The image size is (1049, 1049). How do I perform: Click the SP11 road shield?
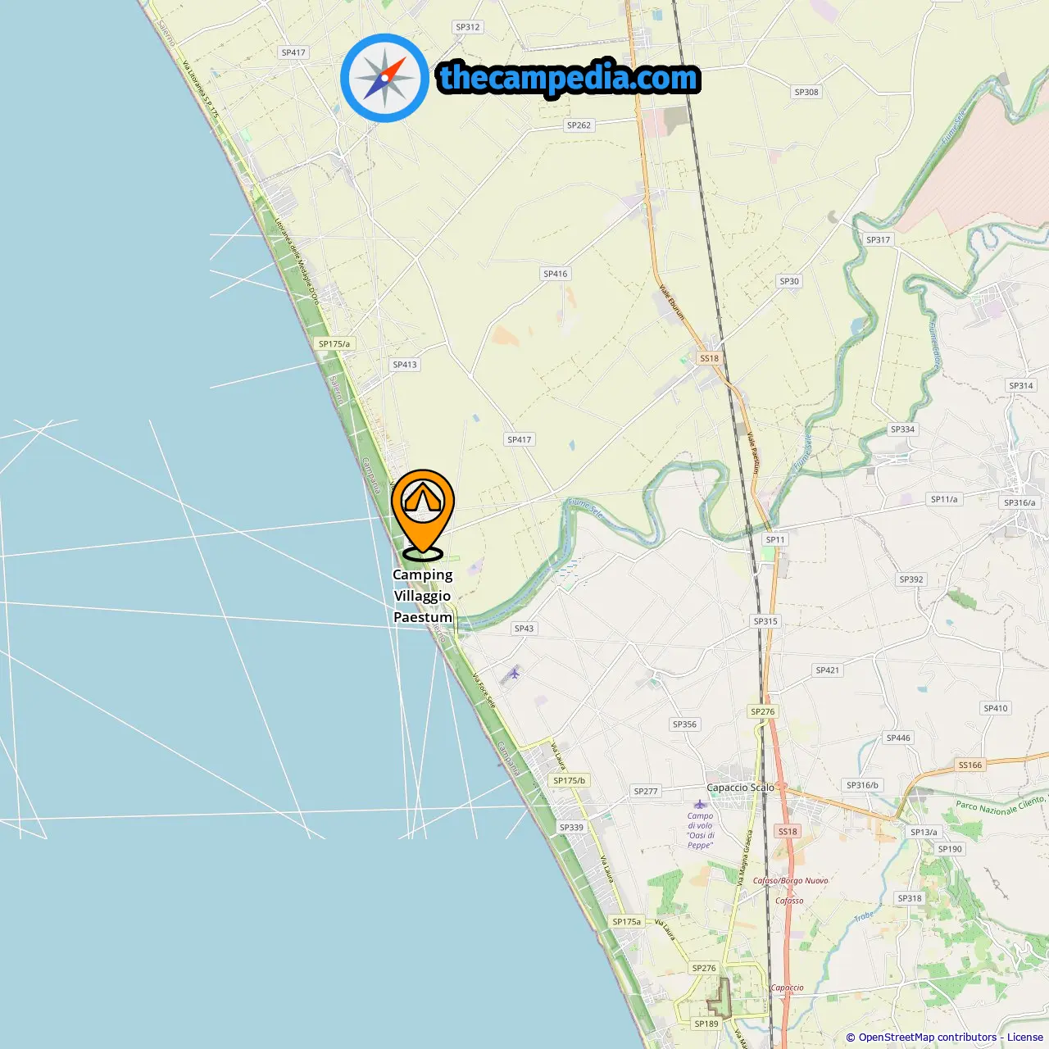click(775, 539)
